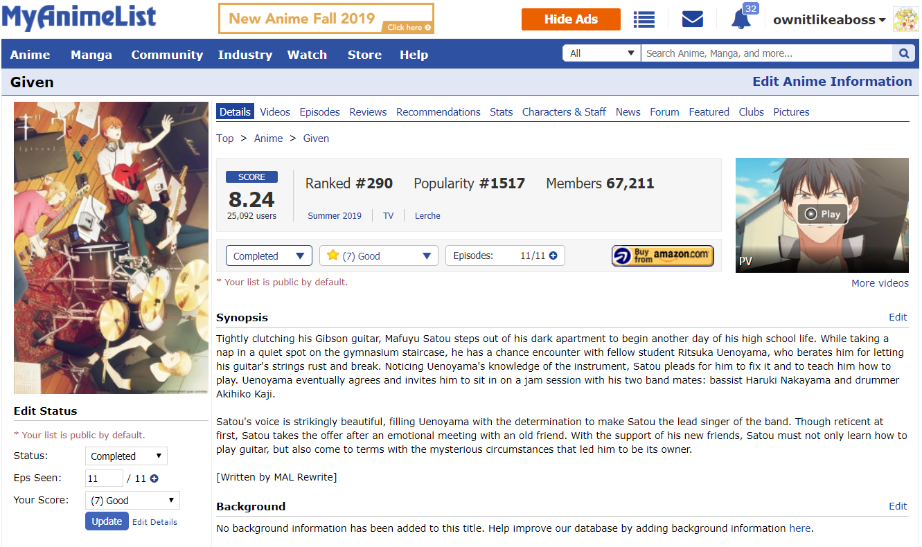
Task: Click the Popularity #1517 text
Action: (x=469, y=183)
